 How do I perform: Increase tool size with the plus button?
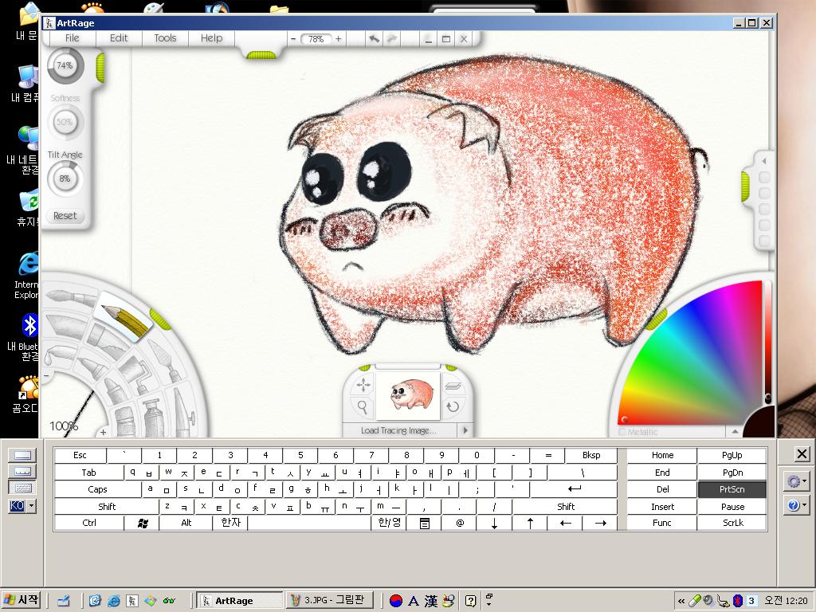[x=103, y=432]
